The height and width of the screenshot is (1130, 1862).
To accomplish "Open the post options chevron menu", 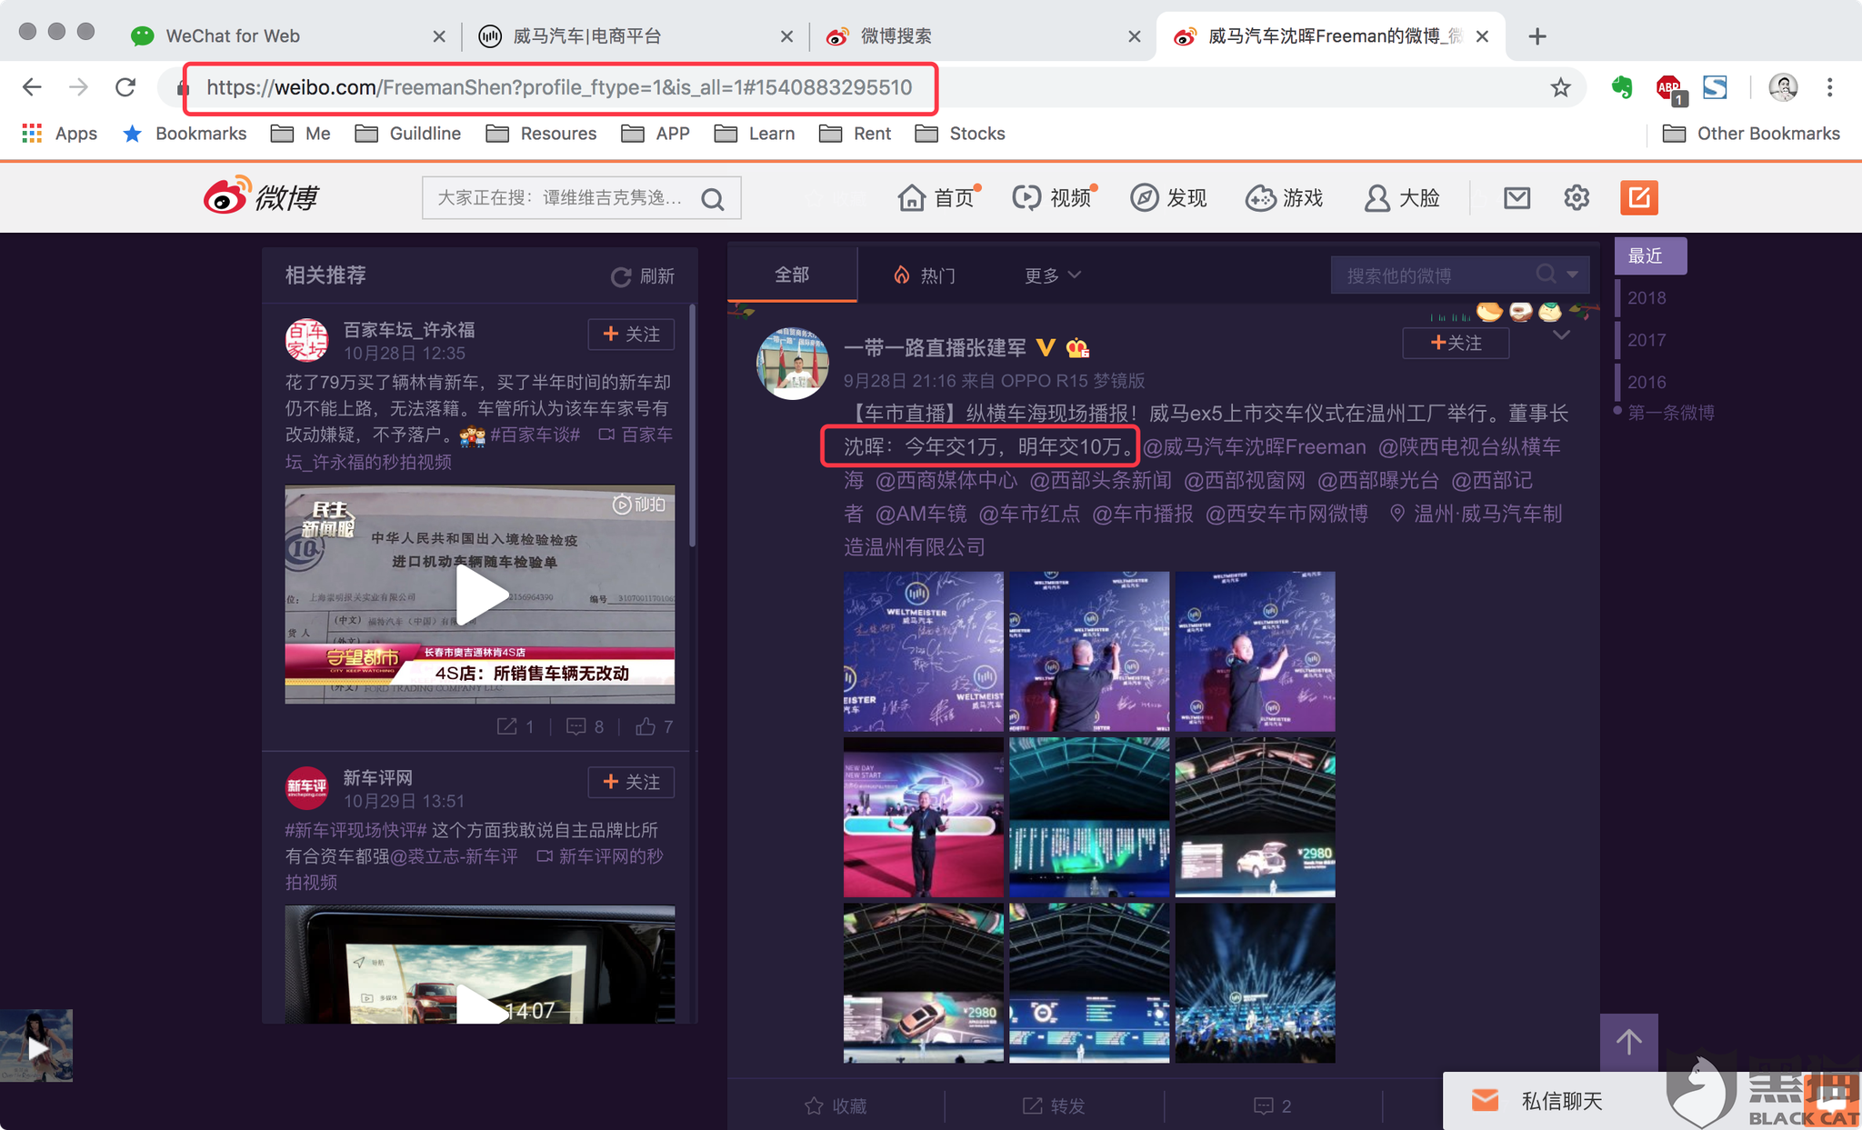I will 1561,335.
